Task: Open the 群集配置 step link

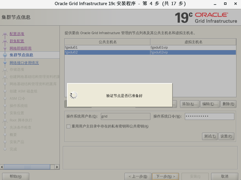Action: [17, 41]
